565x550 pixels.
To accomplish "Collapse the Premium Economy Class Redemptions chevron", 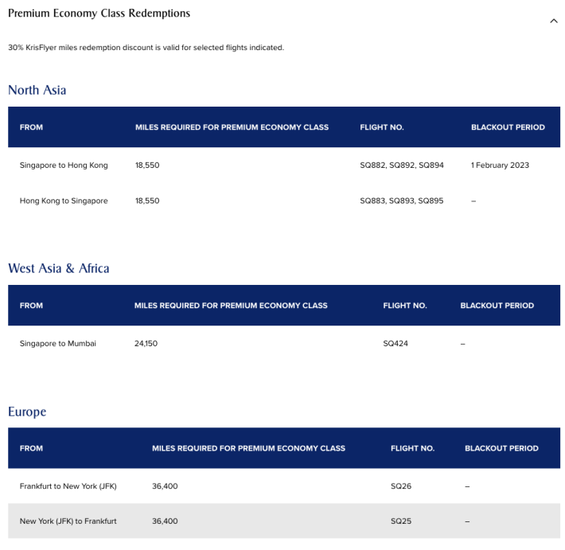I will pyautogui.click(x=554, y=21).
